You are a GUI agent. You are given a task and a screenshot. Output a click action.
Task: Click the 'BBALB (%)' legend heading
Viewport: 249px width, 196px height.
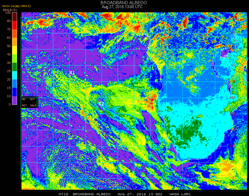click(x=10, y=10)
